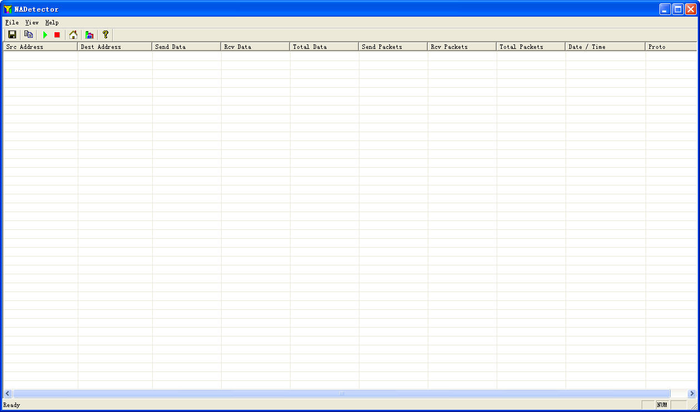Click the colorful folder icon in toolbar
This screenshot has height=412, width=700.
click(x=89, y=34)
